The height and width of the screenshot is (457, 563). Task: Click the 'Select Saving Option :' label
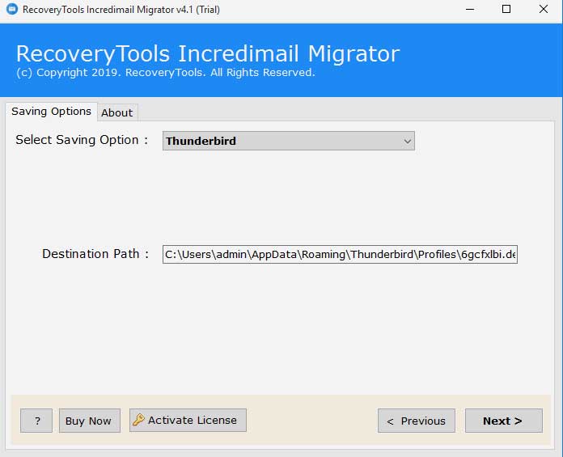[82, 140]
